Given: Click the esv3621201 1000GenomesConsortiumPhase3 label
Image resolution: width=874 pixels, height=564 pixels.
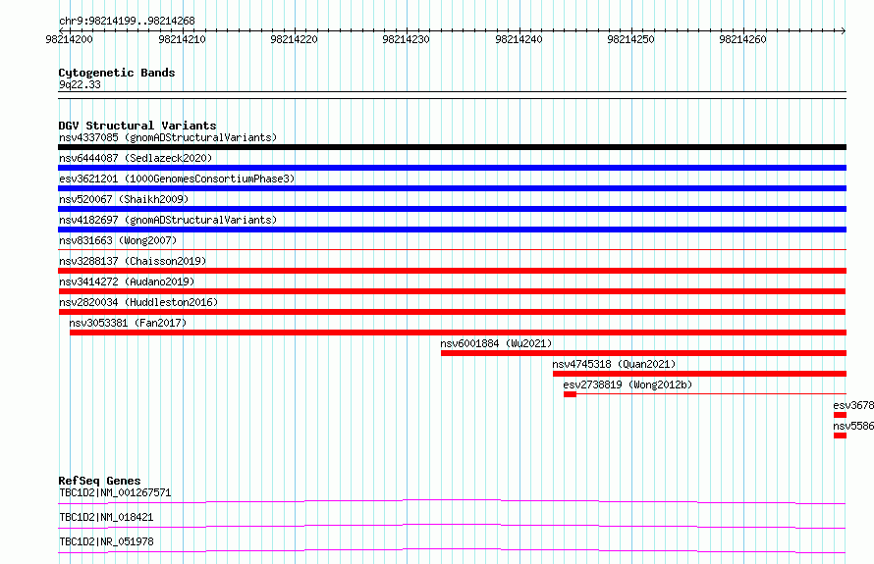Looking at the screenshot, I should click(177, 179).
